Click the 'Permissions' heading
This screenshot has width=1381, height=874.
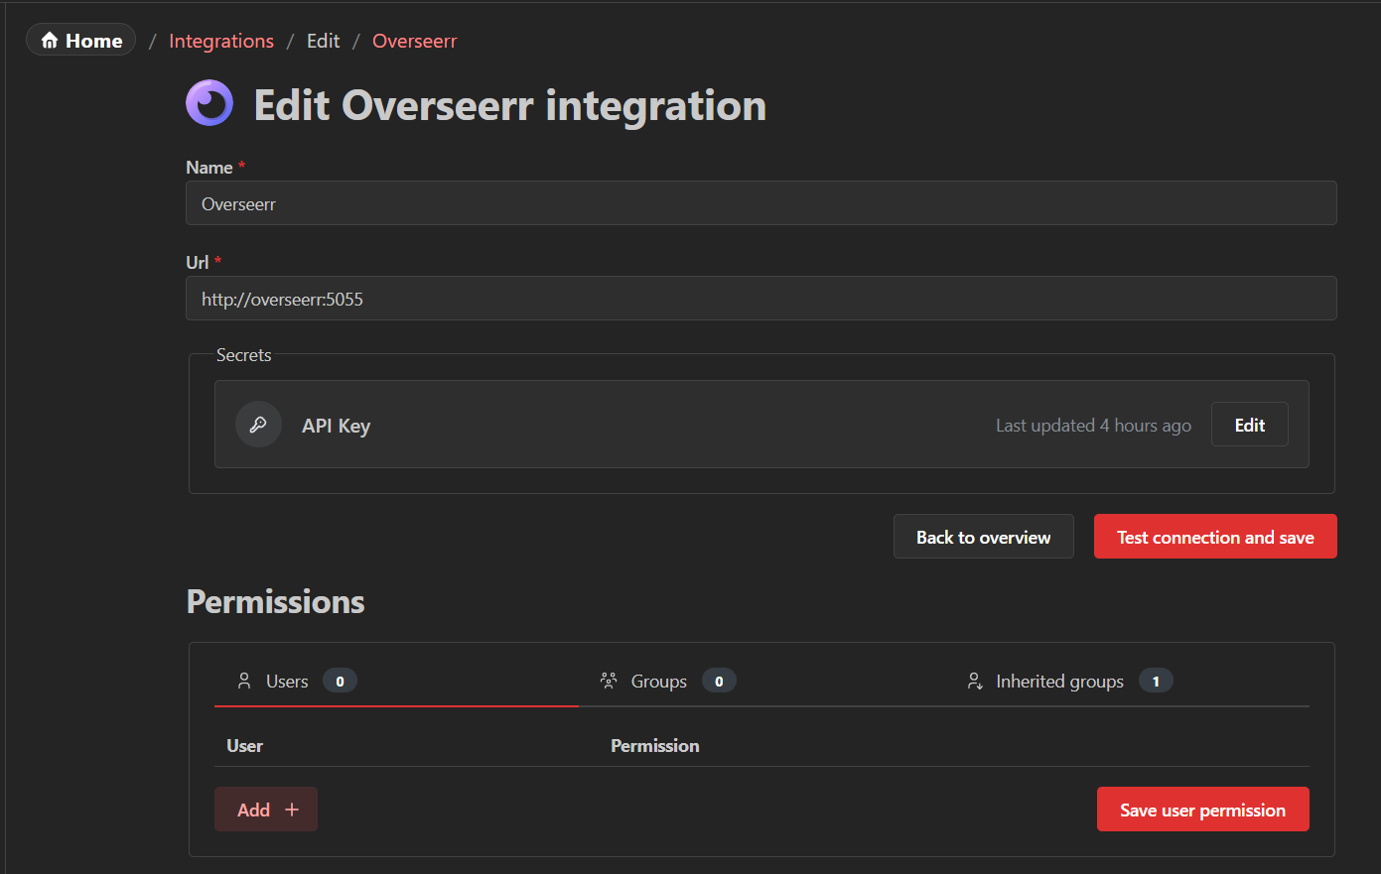[x=276, y=601]
